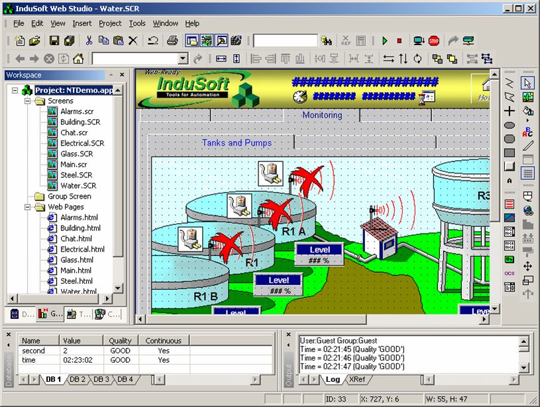The height and width of the screenshot is (407, 540).
Task: Open the File menu
Action: [19, 23]
